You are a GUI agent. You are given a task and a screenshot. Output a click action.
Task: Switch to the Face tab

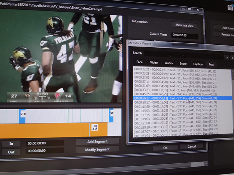tap(139, 62)
